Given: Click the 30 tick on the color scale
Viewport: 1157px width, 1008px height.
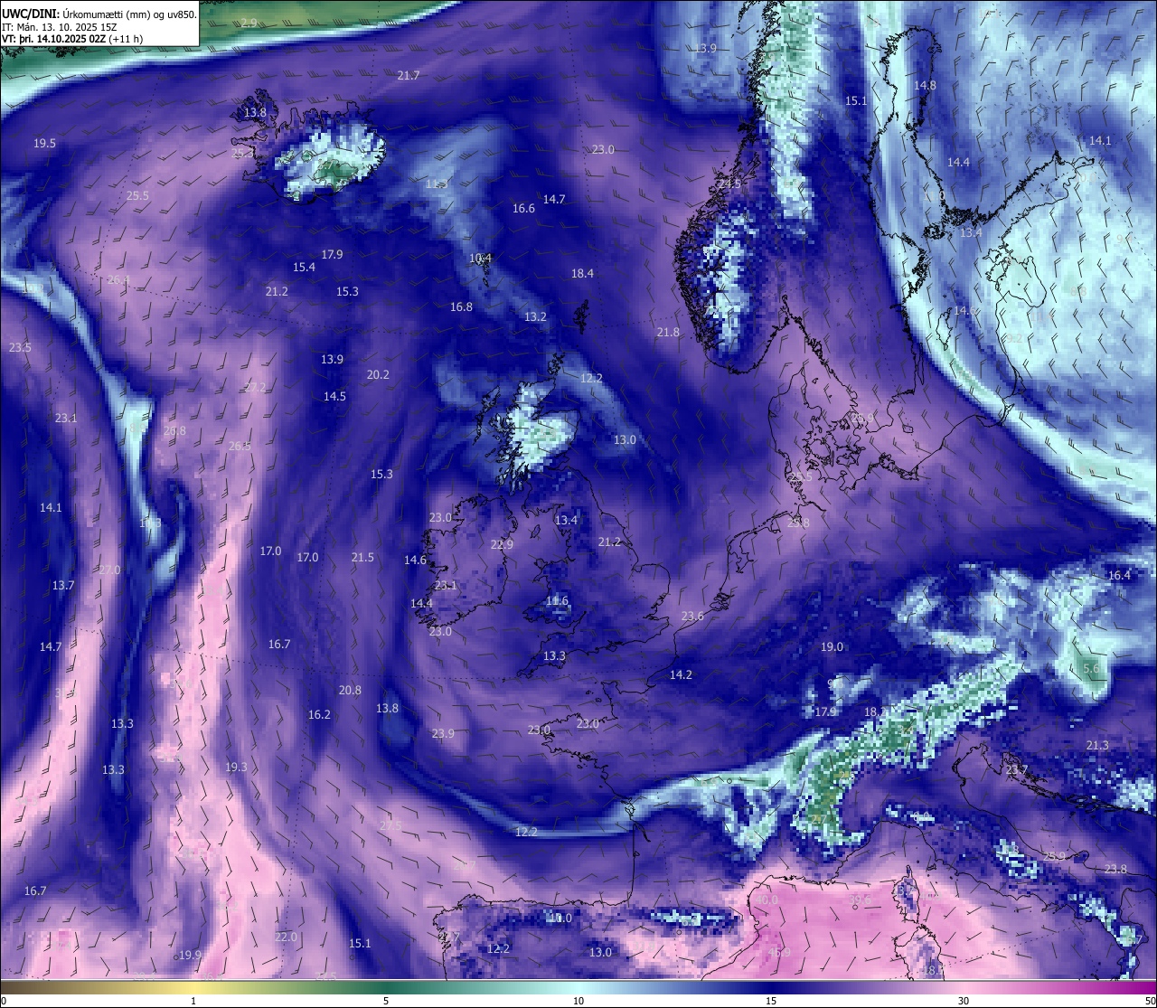Looking at the screenshot, I should click(x=964, y=1001).
